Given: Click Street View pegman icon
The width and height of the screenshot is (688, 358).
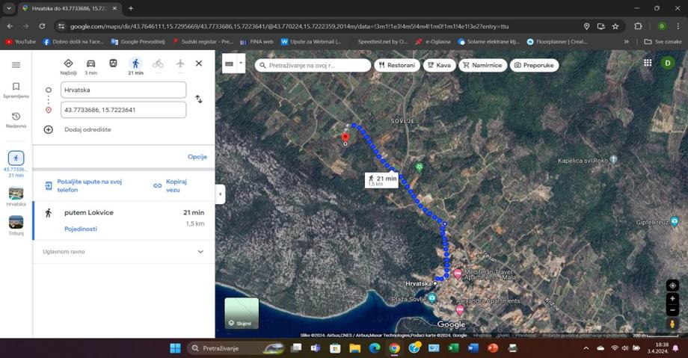Looking at the screenshot, I should [x=672, y=324].
